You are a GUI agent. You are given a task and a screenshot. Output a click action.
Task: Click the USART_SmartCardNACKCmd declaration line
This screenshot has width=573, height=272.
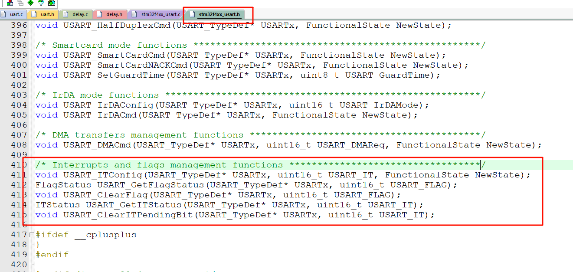tap(252, 65)
